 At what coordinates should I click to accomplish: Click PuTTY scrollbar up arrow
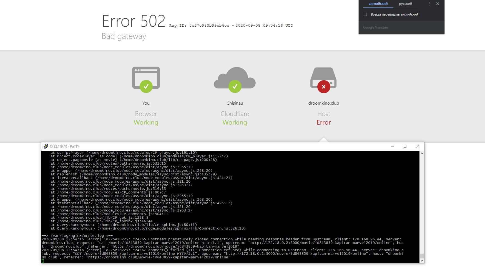point(422,153)
